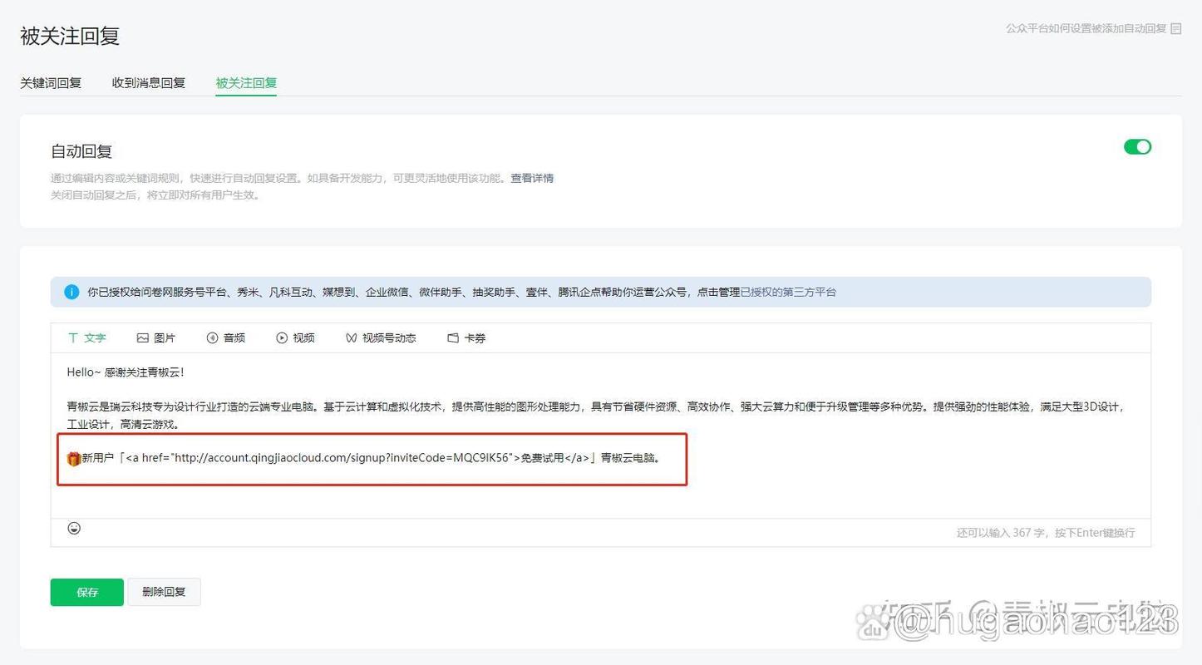Image resolution: width=1202 pixels, height=665 pixels.
Task: Select the 文字 text reply type
Action: (86, 337)
